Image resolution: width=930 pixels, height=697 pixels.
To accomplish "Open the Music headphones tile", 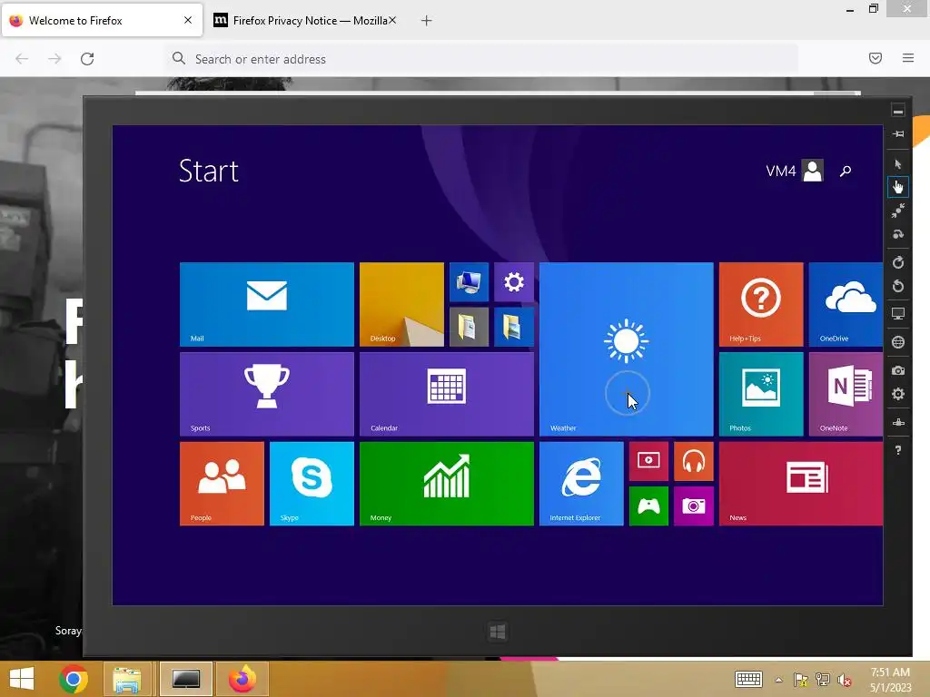I will tap(693, 461).
